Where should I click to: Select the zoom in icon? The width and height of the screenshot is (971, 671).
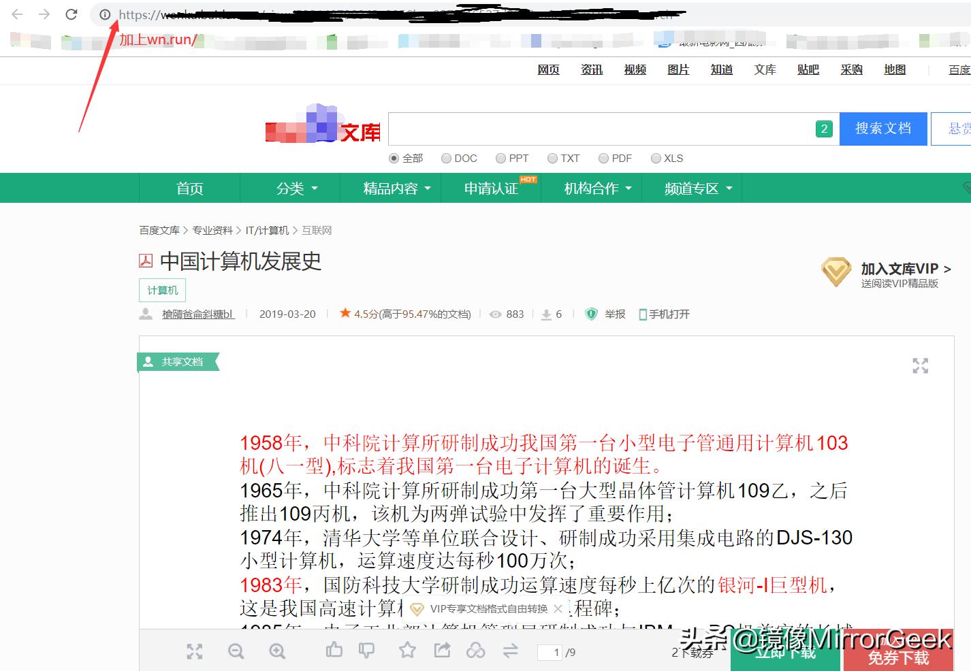coord(277,651)
